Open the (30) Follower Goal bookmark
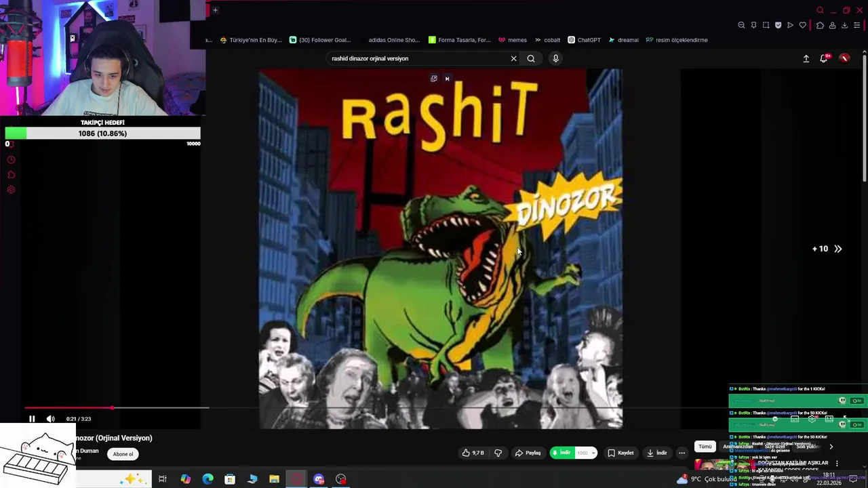868x488 pixels. (320, 40)
